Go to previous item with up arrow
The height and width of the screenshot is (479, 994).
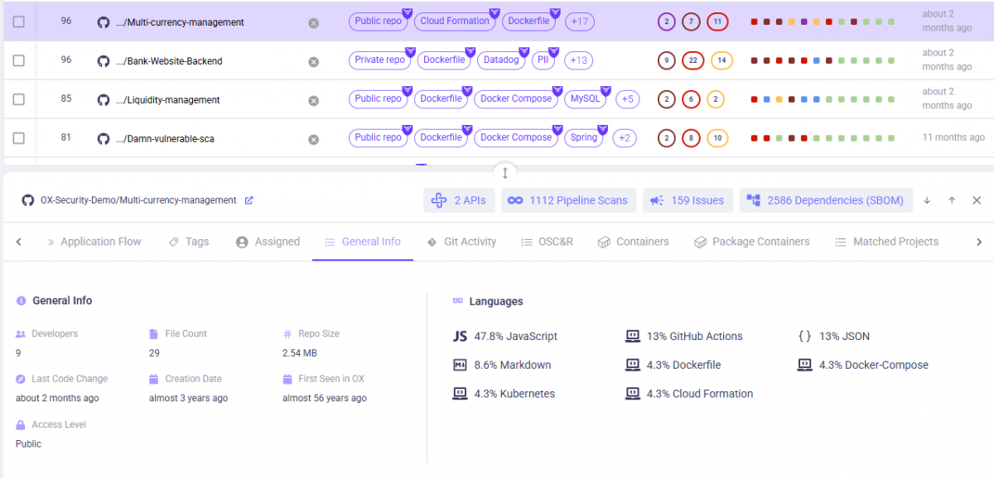point(952,200)
